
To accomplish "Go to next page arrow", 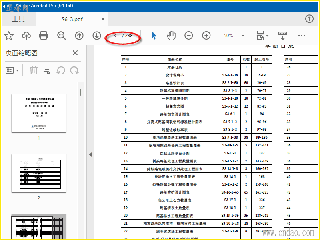I will 97,36.
